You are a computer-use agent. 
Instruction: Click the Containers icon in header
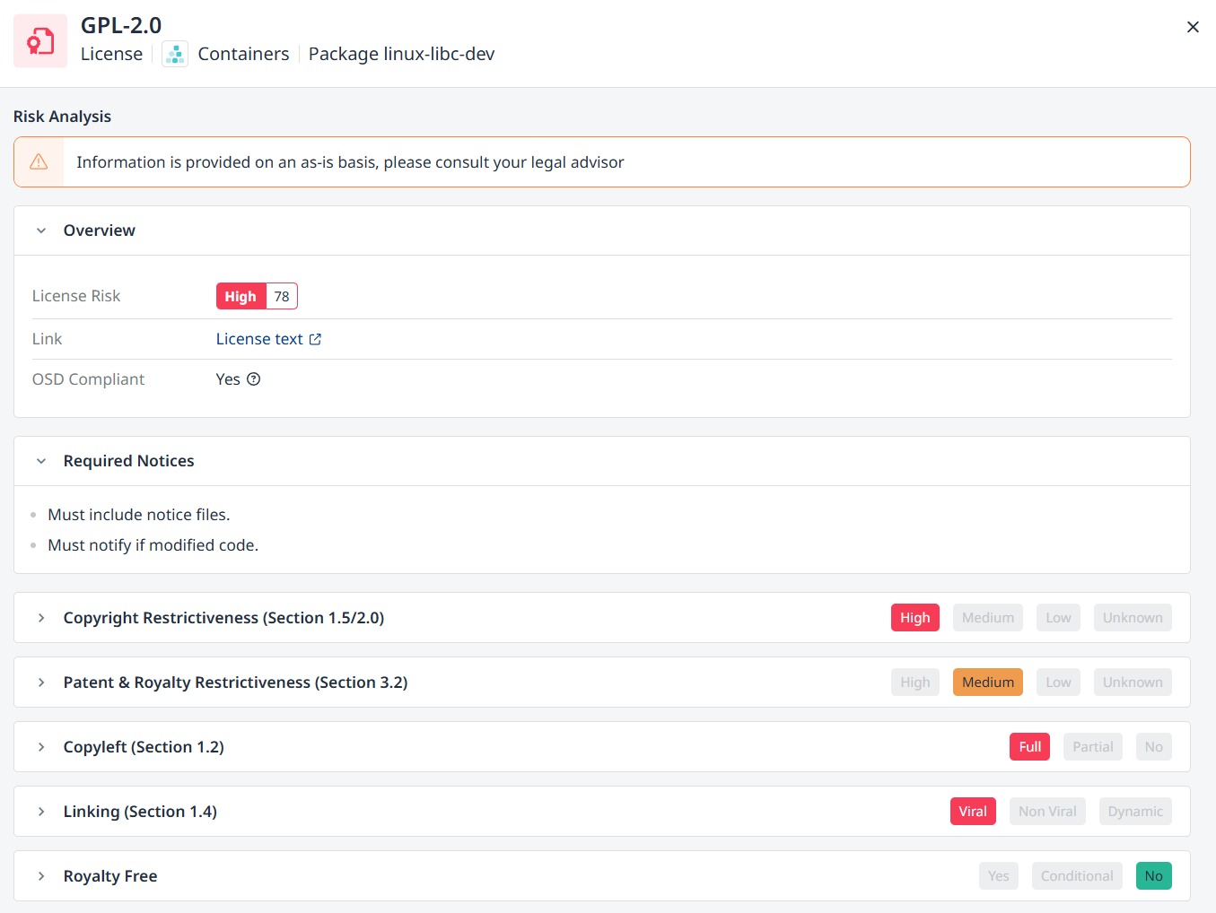coord(175,55)
